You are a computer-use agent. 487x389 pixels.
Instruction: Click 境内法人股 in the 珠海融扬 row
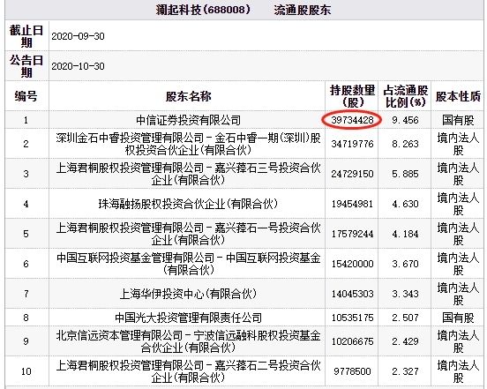(458, 204)
